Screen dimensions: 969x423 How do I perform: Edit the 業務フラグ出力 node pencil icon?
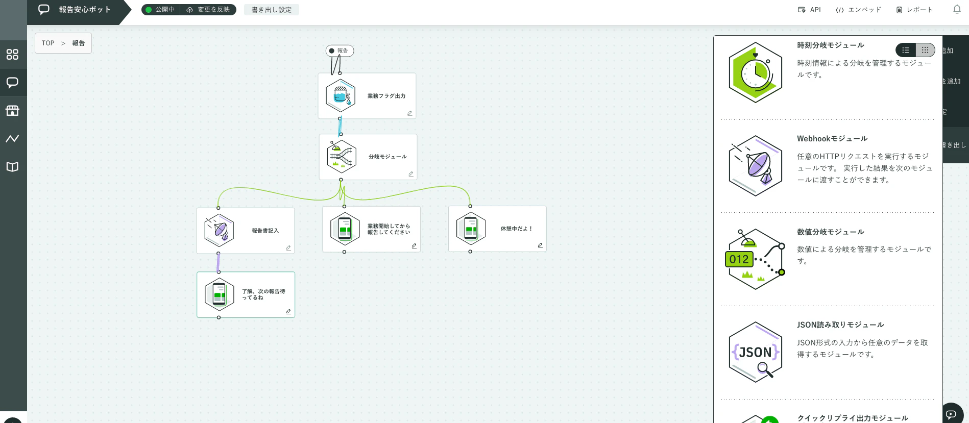coord(409,113)
